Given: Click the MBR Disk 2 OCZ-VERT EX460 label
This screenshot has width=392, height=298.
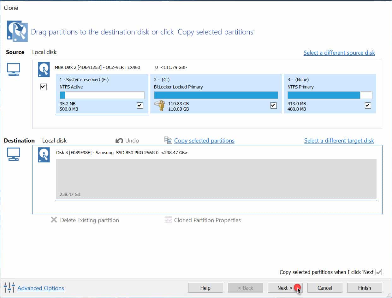Looking at the screenshot, I should point(98,67).
